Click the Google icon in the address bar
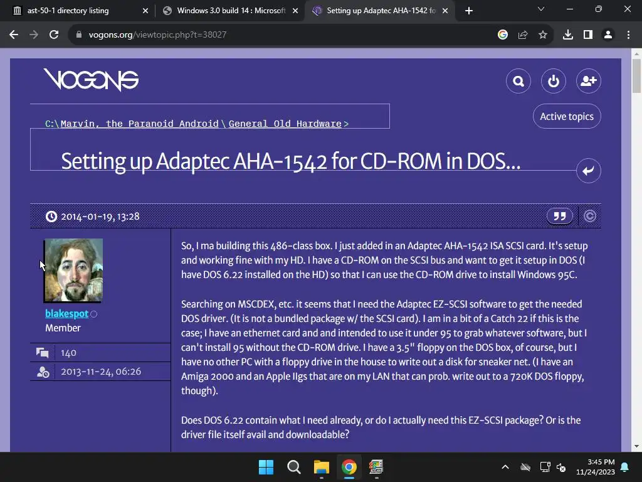642x482 pixels. tap(503, 35)
